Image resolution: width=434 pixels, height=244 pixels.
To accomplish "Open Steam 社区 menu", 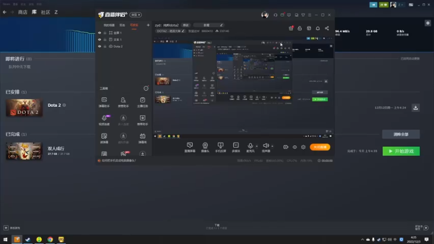I will tap(46, 12).
